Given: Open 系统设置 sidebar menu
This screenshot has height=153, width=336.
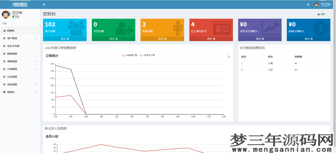Looking at the screenshot, I should pos(20,85).
